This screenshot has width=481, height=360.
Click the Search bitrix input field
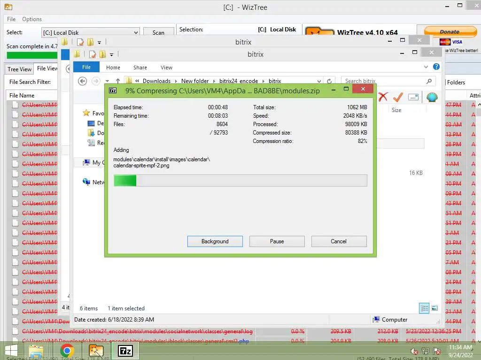384,81
